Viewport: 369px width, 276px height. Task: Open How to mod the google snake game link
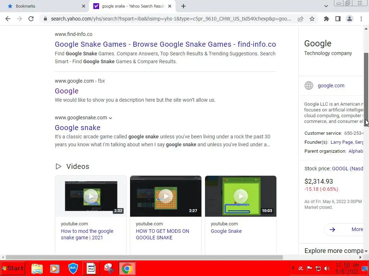click(x=87, y=234)
